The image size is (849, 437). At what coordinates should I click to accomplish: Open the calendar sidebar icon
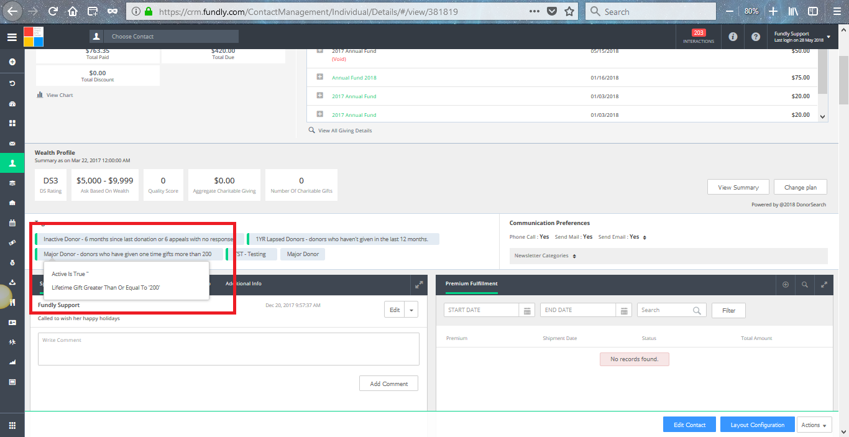pyautogui.click(x=12, y=223)
